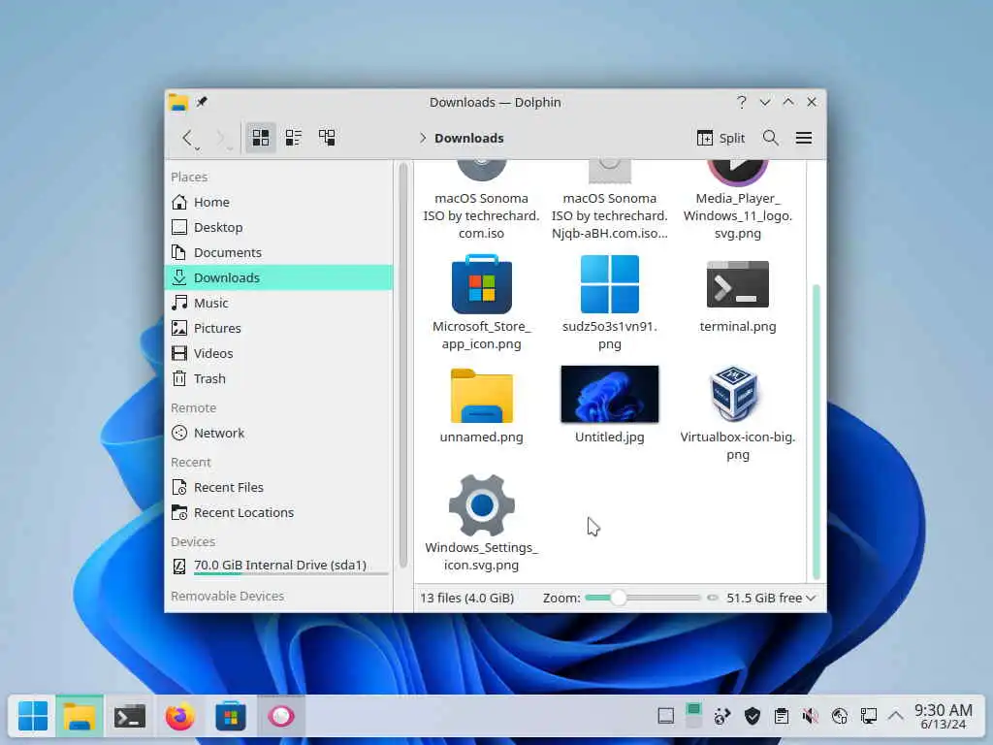This screenshot has height=745, width=993.
Task: Click the 13 files (4.0 GiB) status text
Action: (x=466, y=598)
